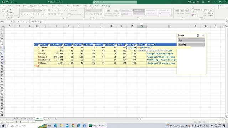
Task: Click the Save icon in title bar
Action: 3,2
